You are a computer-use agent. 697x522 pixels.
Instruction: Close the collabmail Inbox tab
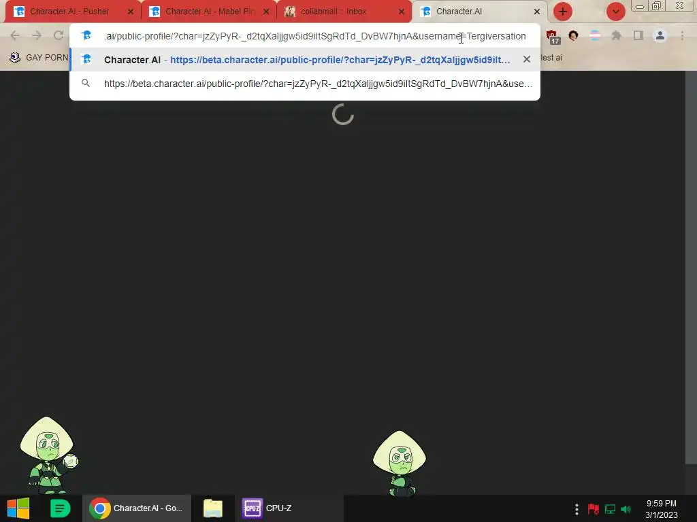pyautogui.click(x=402, y=12)
